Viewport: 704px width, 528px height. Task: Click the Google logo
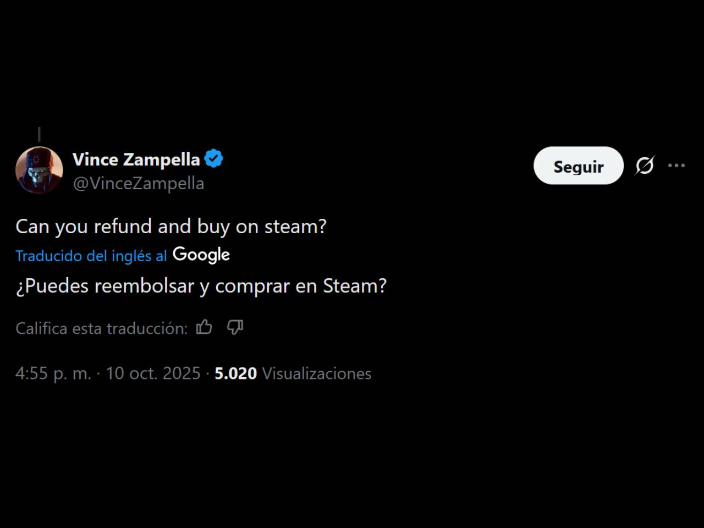coord(201,255)
